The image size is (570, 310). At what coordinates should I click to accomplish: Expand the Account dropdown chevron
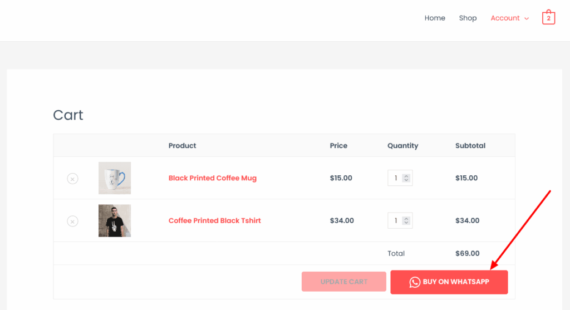click(x=527, y=18)
